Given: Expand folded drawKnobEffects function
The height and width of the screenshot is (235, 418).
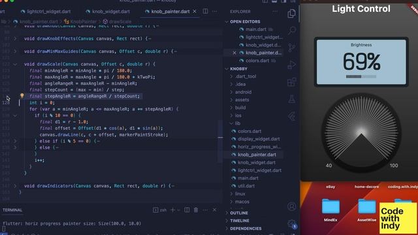Looking at the screenshot, I should point(15,39).
